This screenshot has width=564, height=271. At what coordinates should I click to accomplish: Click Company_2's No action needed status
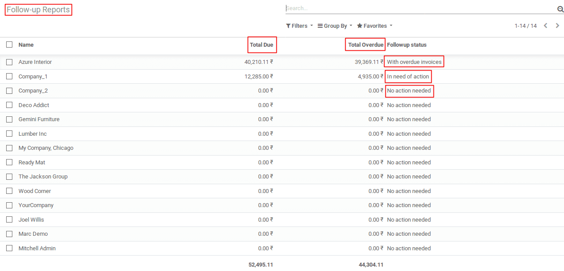[x=409, y=91]
